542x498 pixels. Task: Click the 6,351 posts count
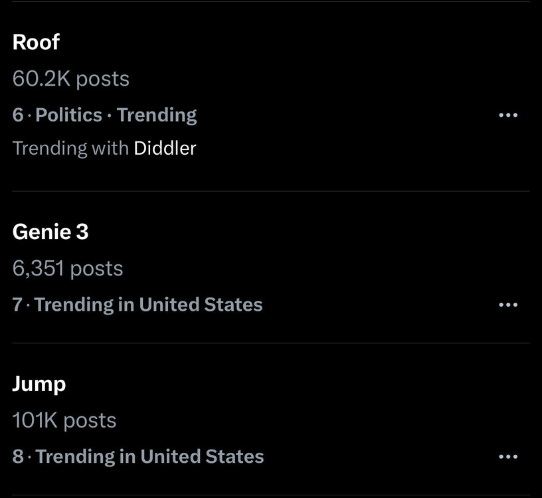tap(67, 268)
